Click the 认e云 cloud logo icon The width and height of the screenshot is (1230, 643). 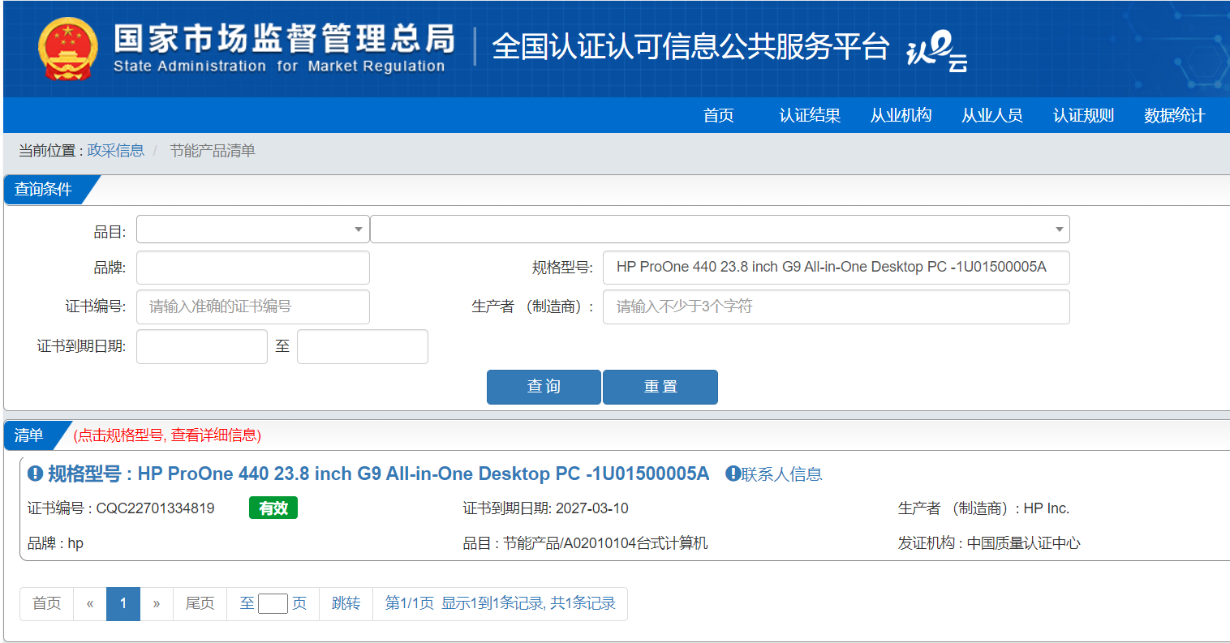coord(937,51)
